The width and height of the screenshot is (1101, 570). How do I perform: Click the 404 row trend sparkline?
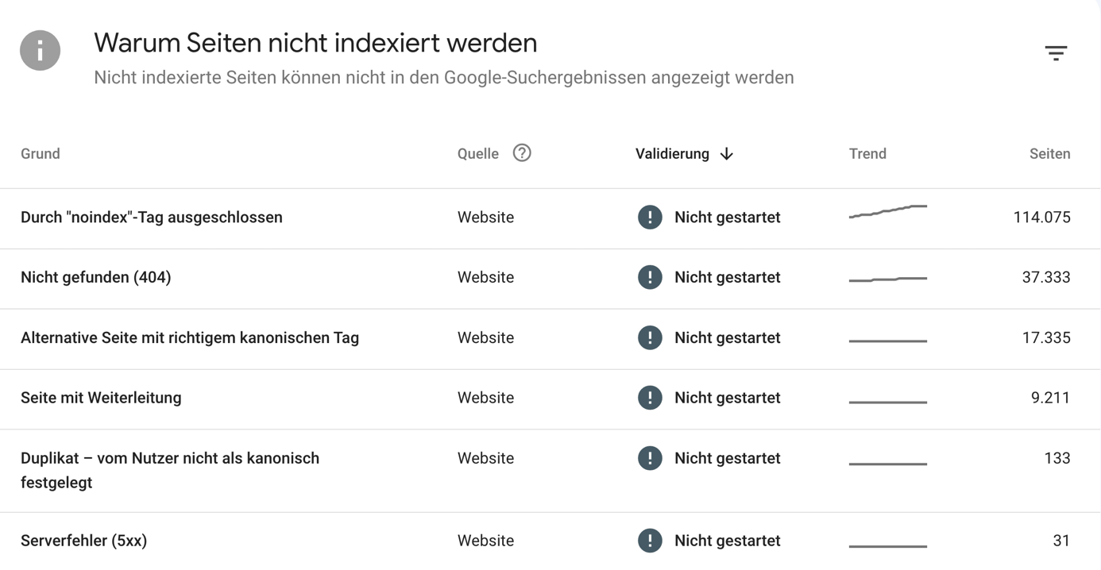tap(888, 279)
